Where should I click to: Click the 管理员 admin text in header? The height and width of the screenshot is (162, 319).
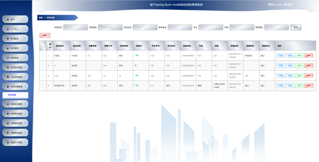click(275, 5)
